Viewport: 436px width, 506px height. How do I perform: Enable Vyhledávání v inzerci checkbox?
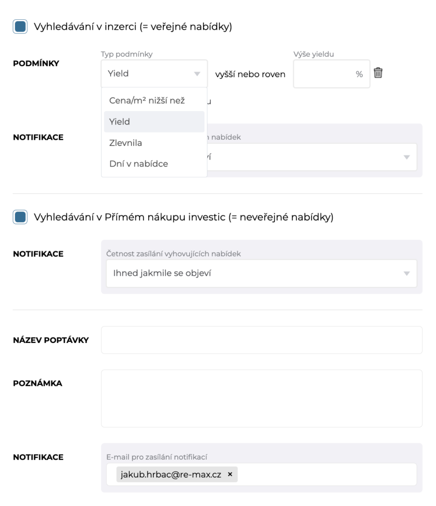click(x=20, y=27)
